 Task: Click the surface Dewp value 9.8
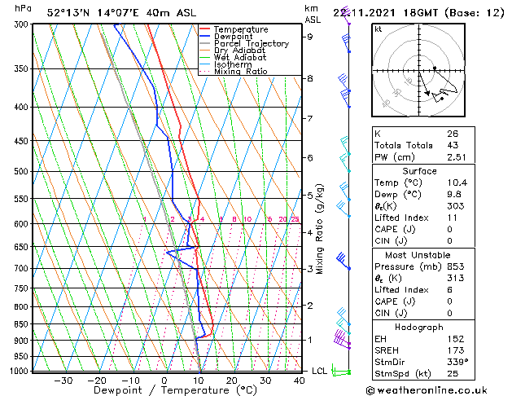(x=454, y=195)
